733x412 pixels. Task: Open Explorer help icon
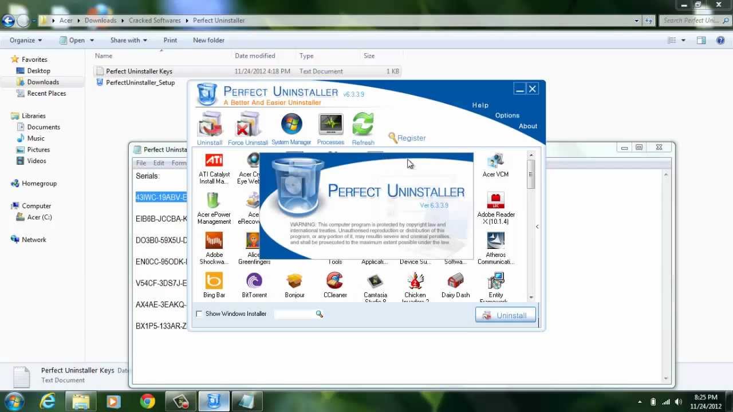721,40
